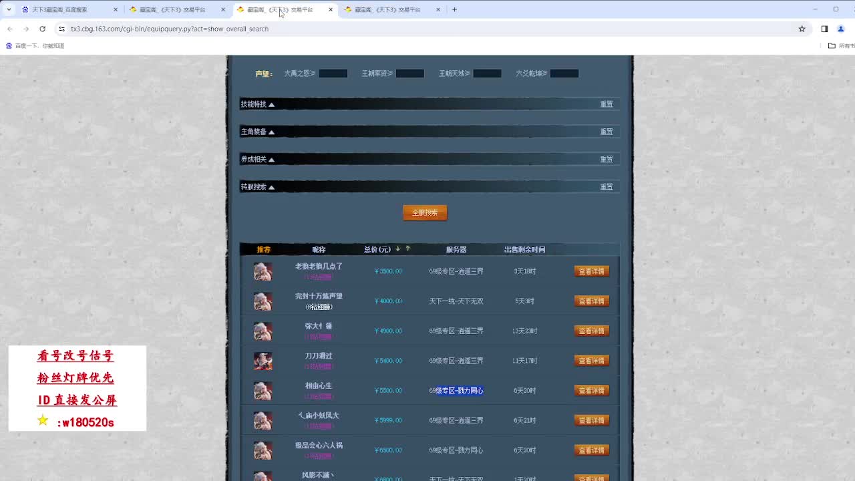Open the all bookmarks folder
This screenshot has height=481, width=855.
coord(841,46)
